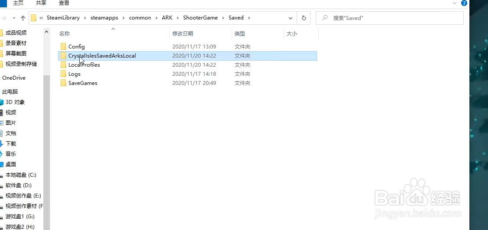Open 桌面 in the navigation pane

11,164
